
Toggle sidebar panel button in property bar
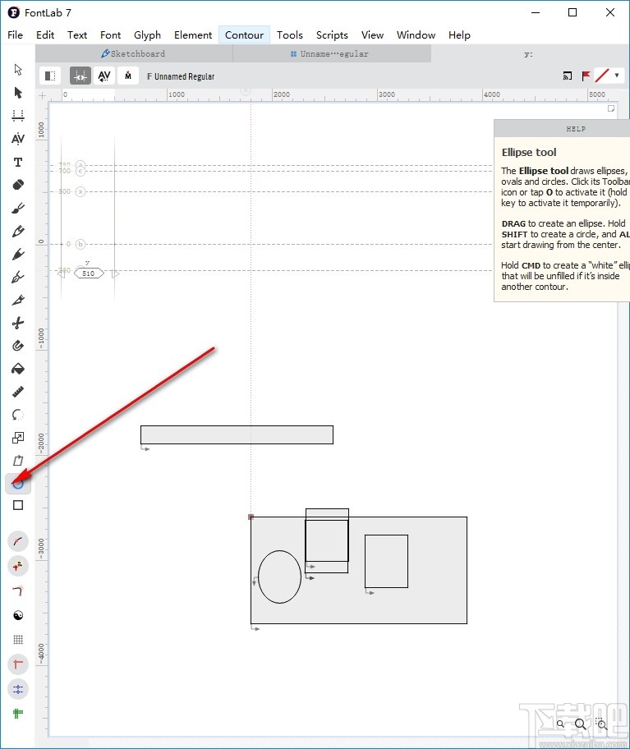coord(49,76)
